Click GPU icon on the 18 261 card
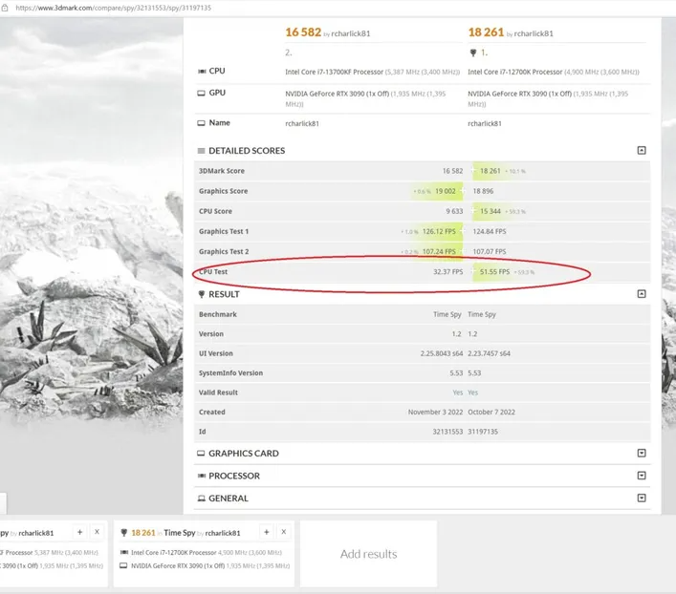The height and width of the screenshot is (594, 676). (123, 565)
